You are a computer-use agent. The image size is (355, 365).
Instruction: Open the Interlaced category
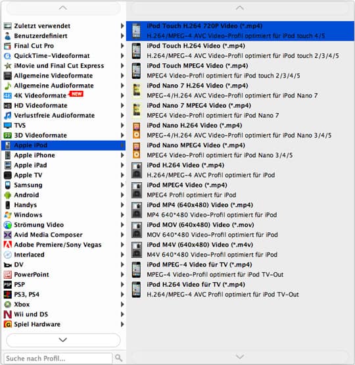pos(63,255)
